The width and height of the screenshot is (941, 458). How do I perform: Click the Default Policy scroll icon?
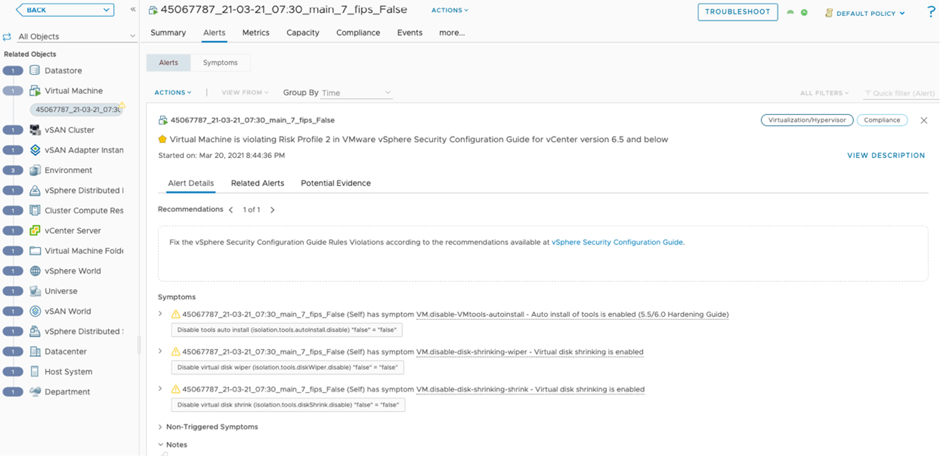[828, 13]
